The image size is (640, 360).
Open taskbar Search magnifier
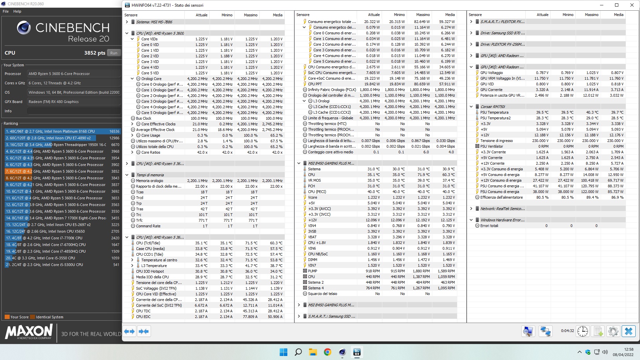click(x=298, y=352)
